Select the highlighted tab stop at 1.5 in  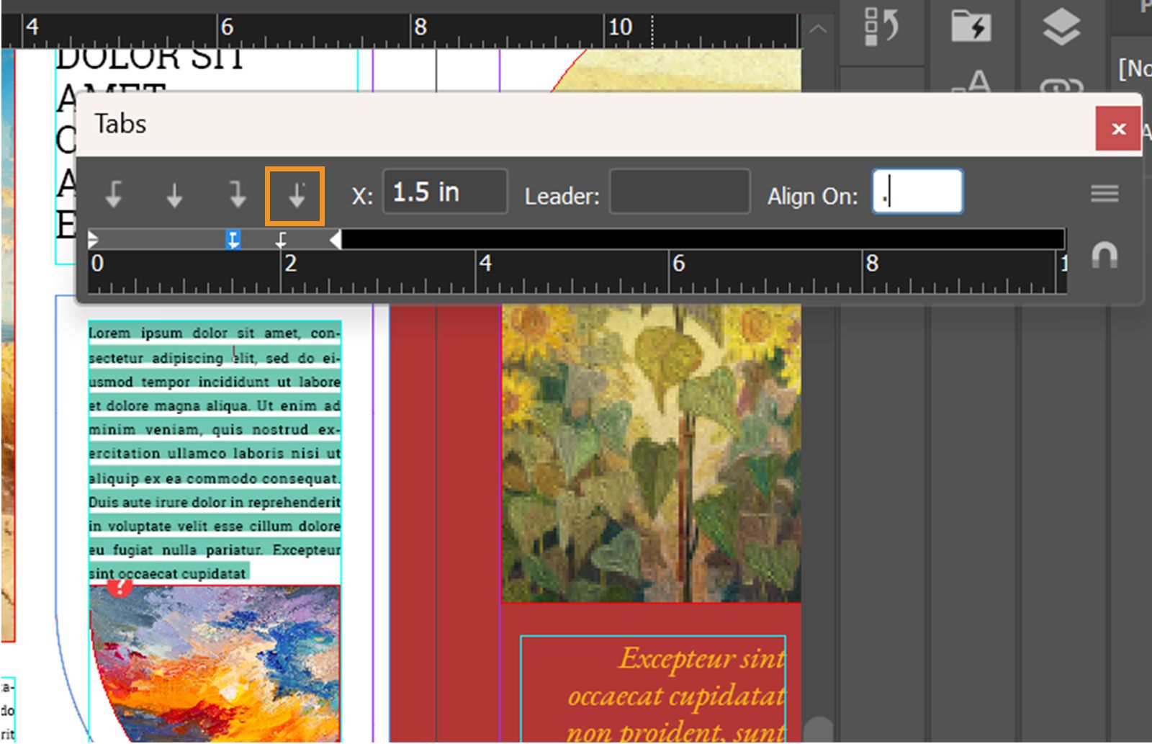[233, 240]
